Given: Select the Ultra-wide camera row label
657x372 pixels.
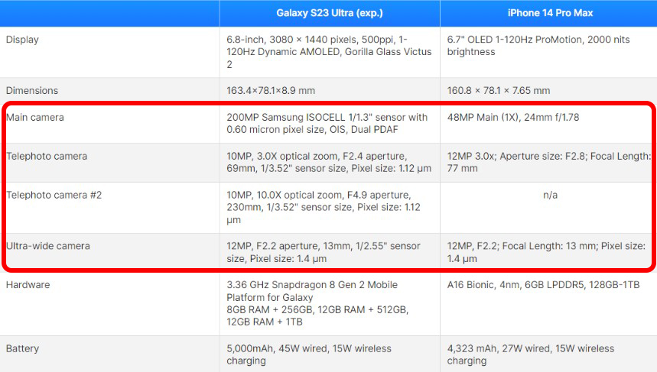Looking at the screenshot, I should tap(48, 246).
